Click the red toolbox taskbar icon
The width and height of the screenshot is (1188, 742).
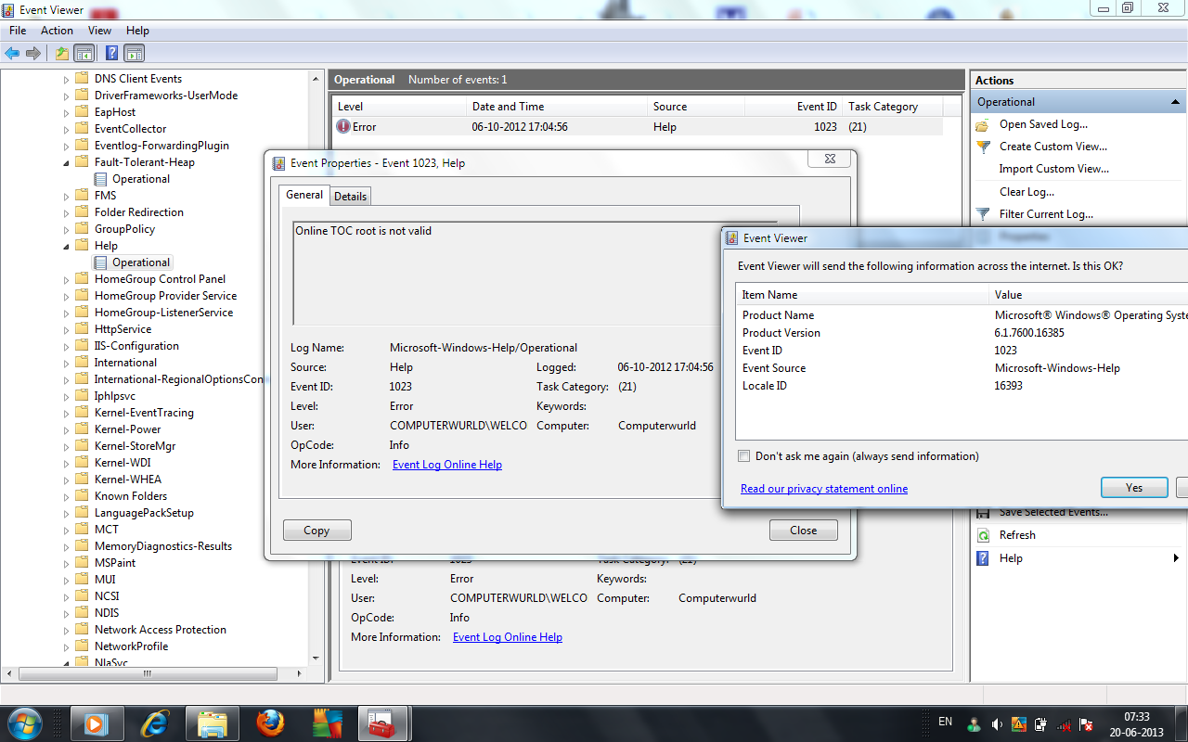tap(383, 723)
